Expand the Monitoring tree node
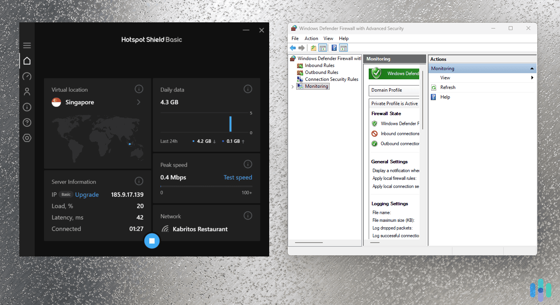 (x=292, y=86)
